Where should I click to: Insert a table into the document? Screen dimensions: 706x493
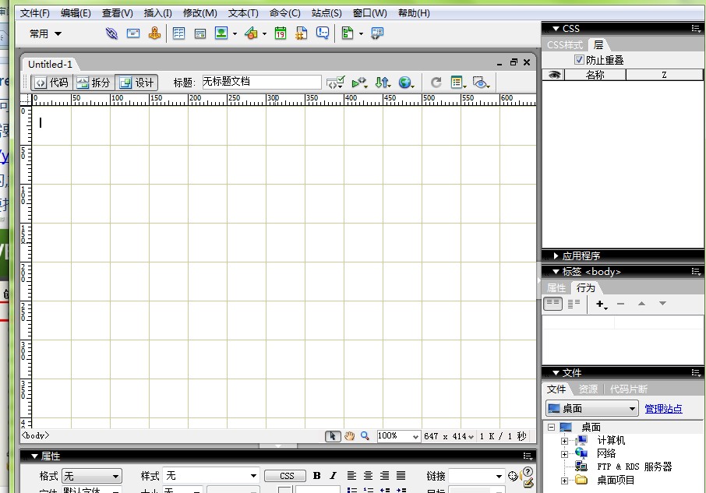point(179,33)
